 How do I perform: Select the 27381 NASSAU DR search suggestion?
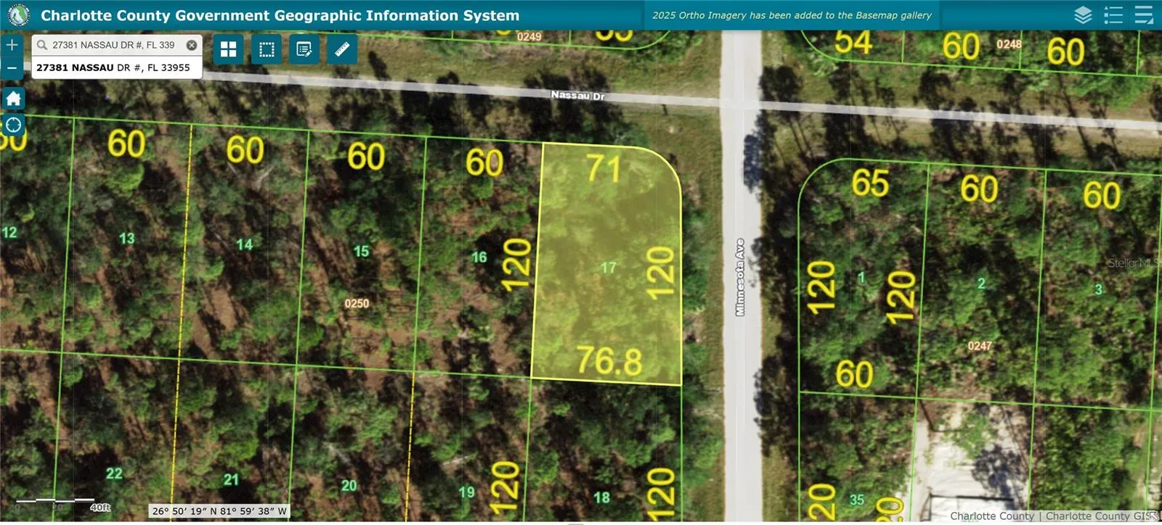pyautogui.click(x=113, y=67)
